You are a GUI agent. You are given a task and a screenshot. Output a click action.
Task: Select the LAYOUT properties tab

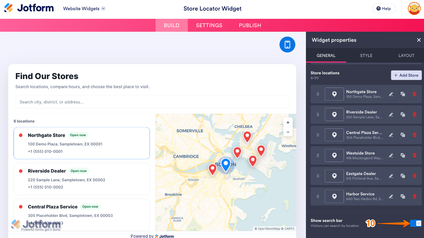pyautogui.click(x=406, y=55)
